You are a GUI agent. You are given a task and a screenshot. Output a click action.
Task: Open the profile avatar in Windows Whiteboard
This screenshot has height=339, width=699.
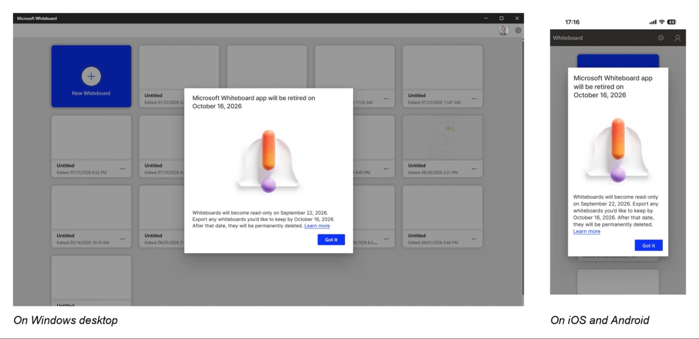pos(503,31)
